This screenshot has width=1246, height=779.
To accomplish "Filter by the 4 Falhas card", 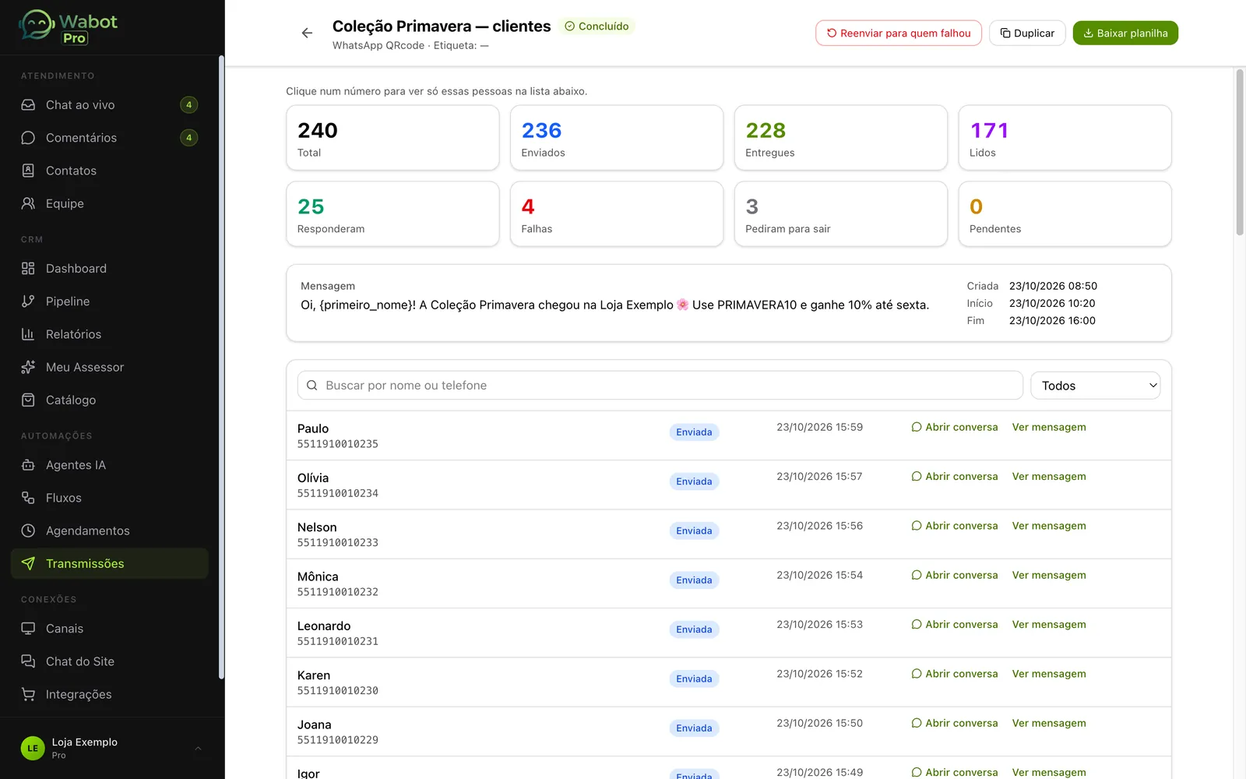I will point(617,214).
